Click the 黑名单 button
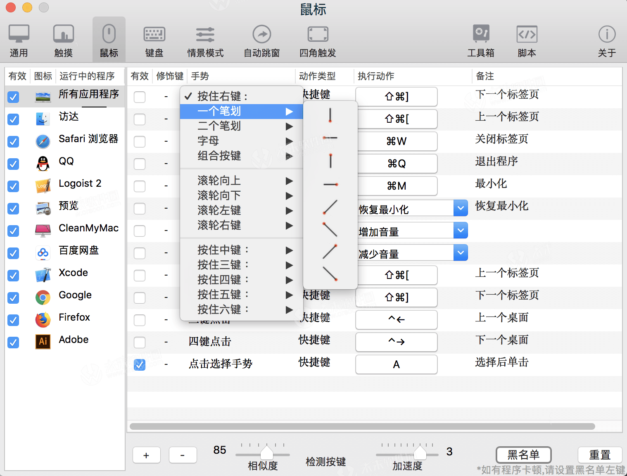This screenshot has height=476, width=627. pyautogui.click(x=523, y=455)
